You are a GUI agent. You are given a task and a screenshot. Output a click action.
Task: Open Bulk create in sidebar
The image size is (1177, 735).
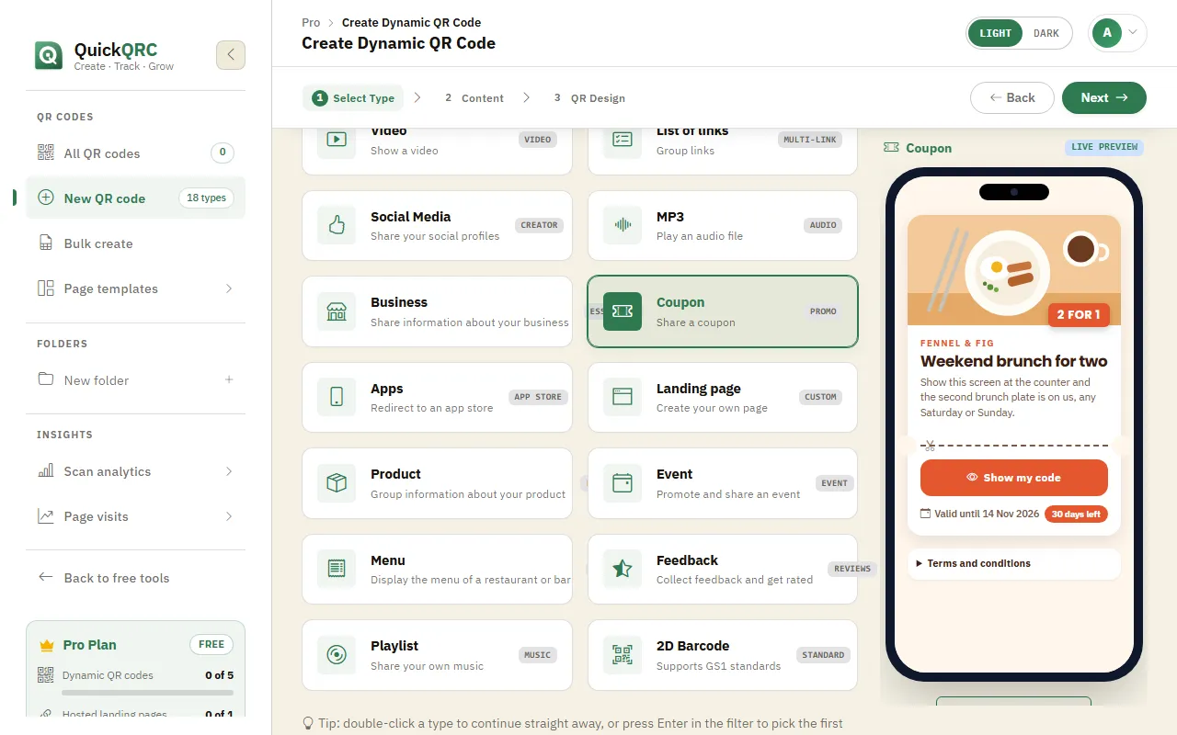point(136,243)
